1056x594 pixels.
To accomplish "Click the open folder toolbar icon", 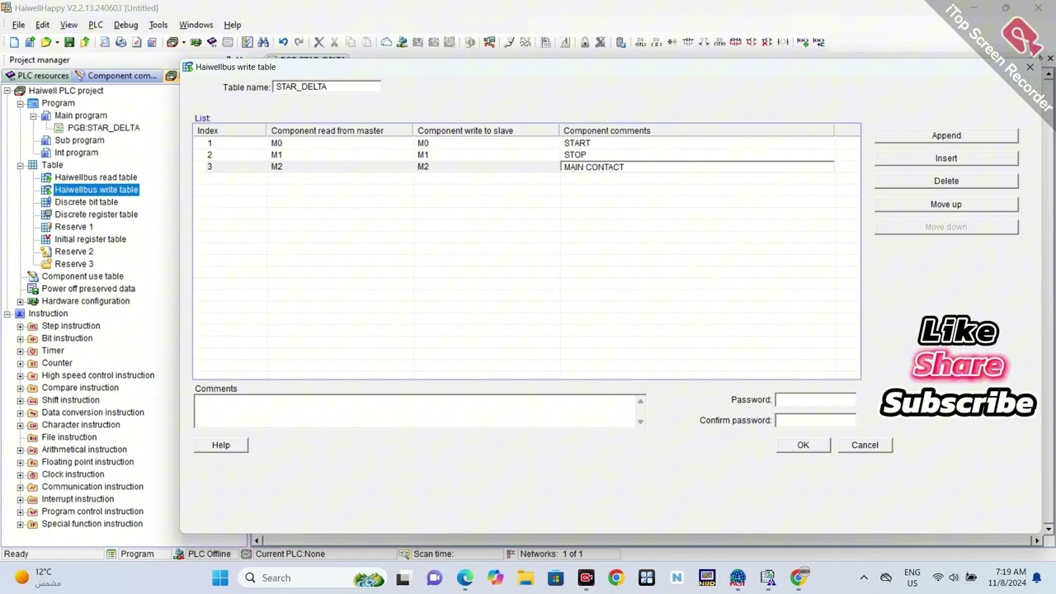I will [46, 42].
